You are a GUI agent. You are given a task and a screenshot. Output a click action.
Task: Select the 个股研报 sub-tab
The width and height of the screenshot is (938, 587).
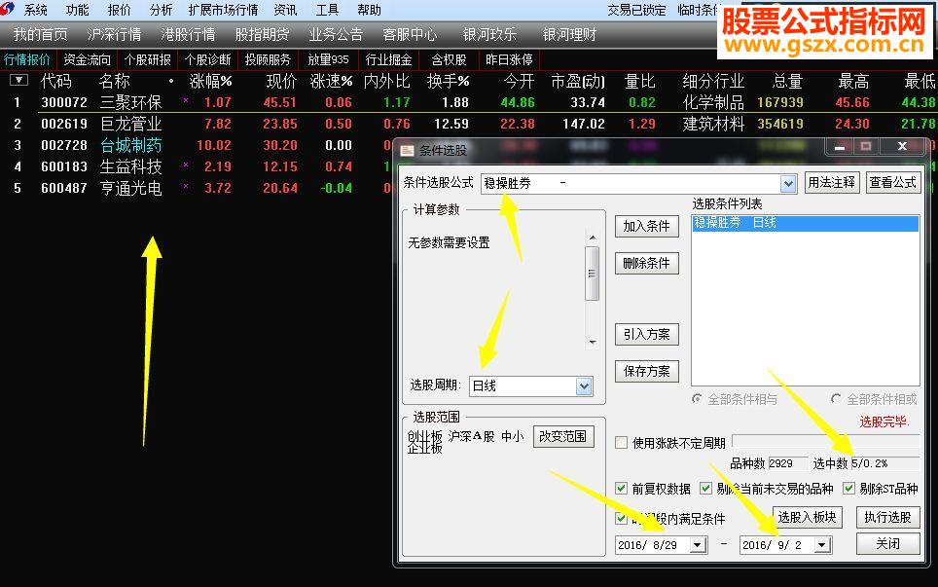pos(148,59)
